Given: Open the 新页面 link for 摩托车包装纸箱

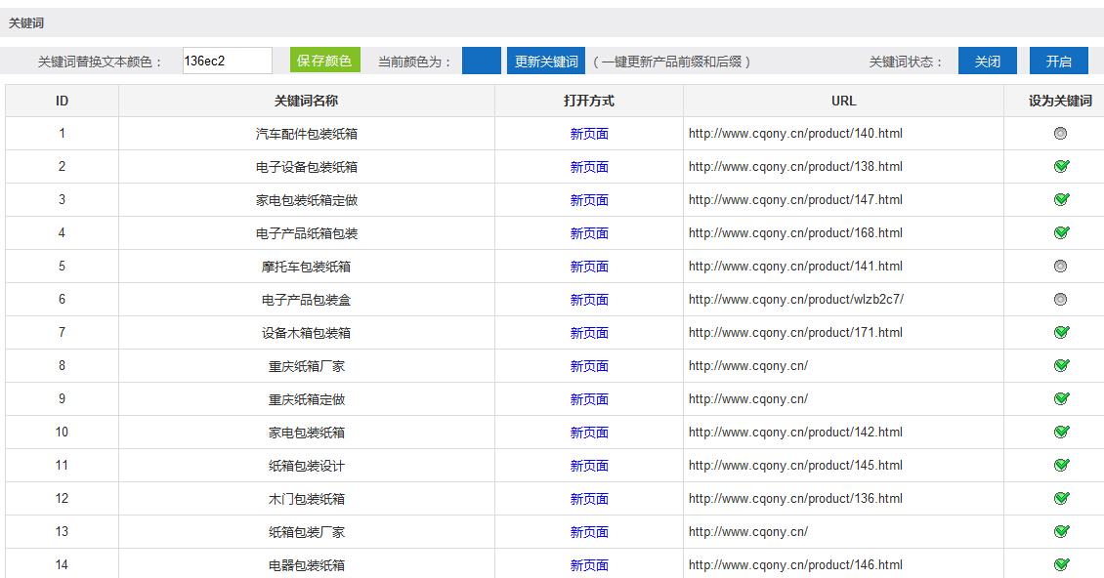Looking at the screenshot, I should [x=589, y=267].
